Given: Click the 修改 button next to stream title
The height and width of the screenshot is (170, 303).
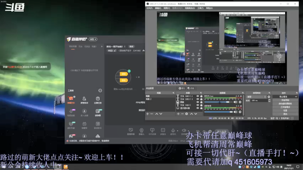Looking at the screenshot, I should pyautogui.click(x=131, y=46).
